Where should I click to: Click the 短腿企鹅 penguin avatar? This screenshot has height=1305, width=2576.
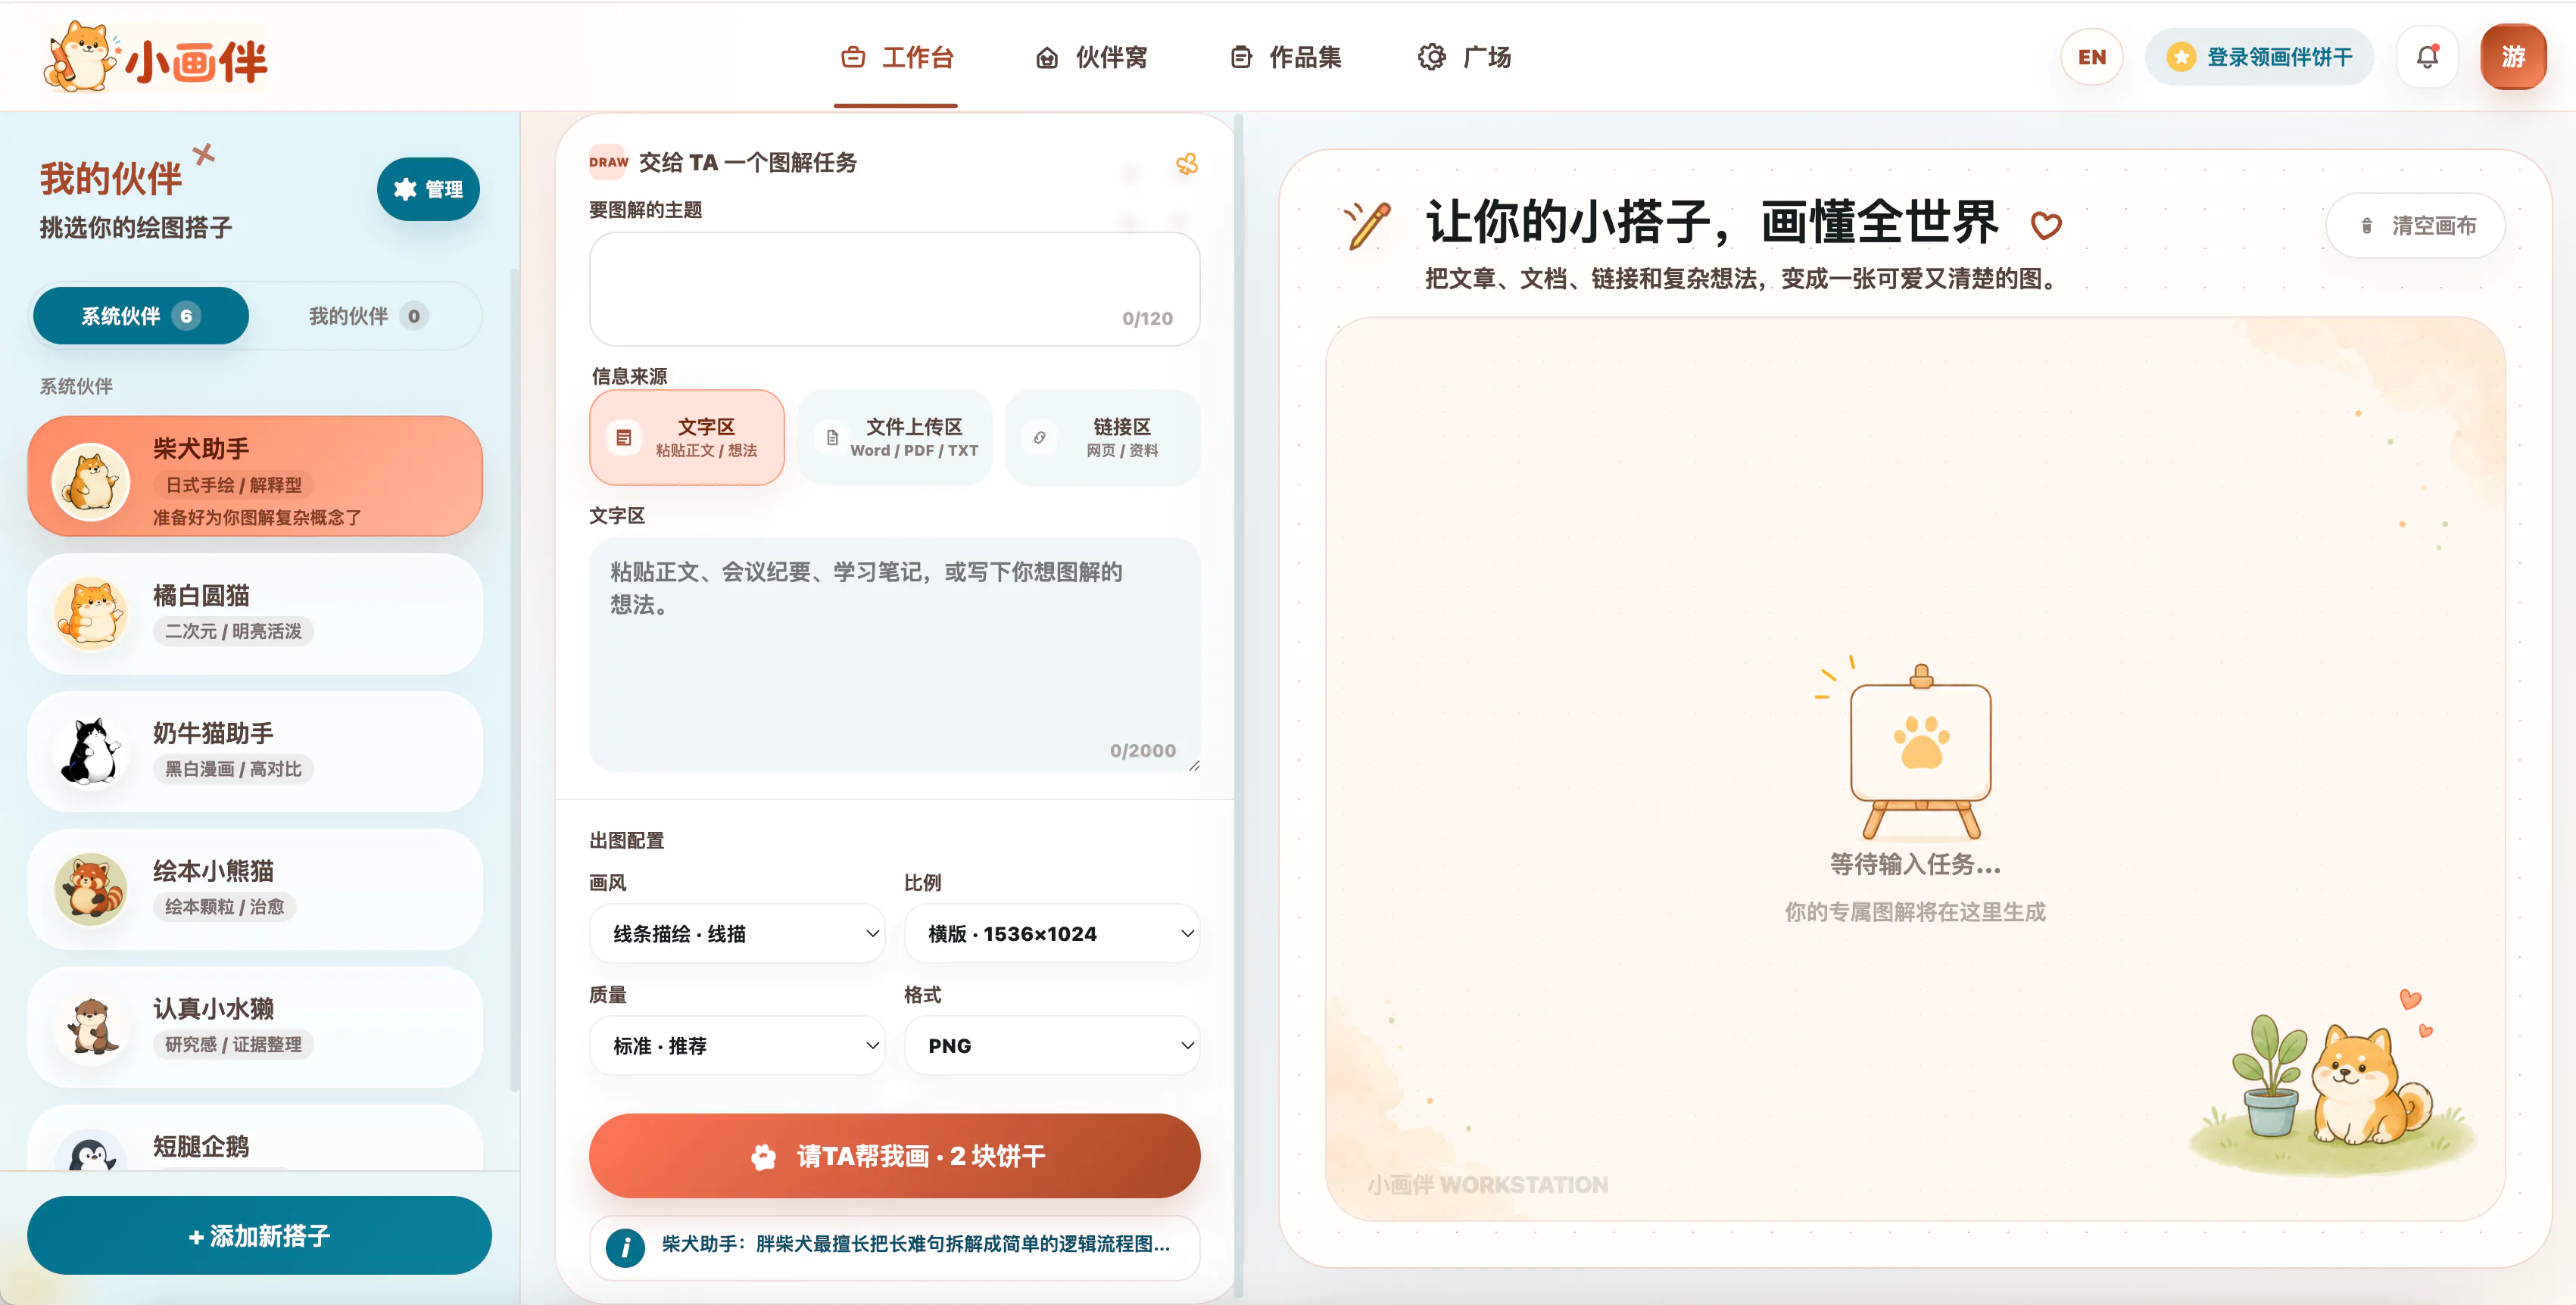[x=91, y=1150]
